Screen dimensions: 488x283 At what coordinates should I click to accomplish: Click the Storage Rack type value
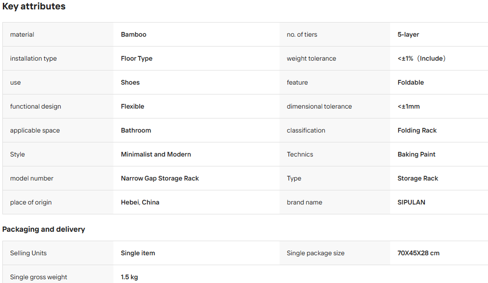click(x=418, y=178)
